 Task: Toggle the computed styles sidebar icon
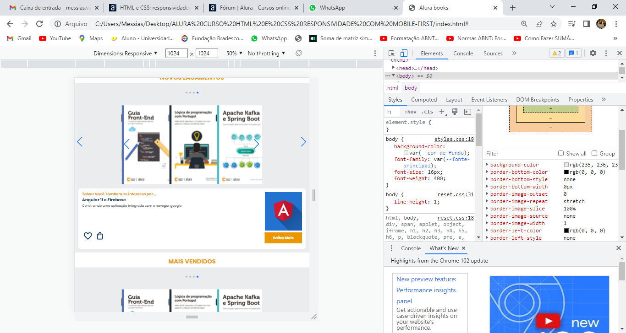pos(467,112)
